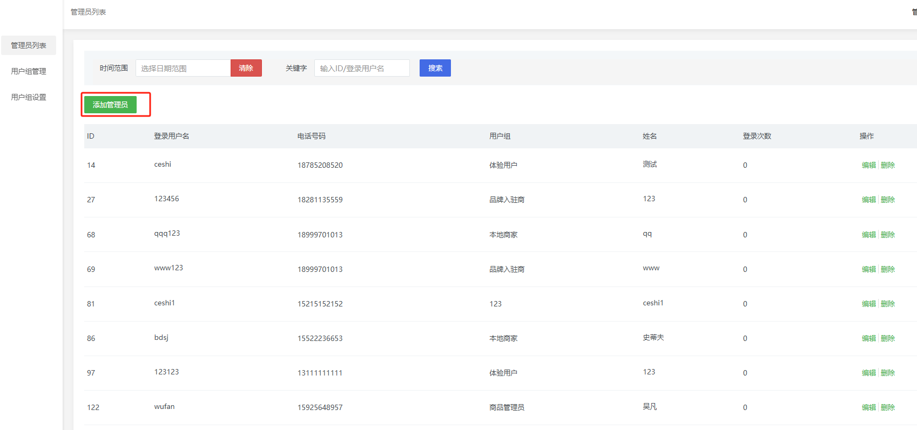The height and width of the screenshot is (430, 917).
Task: Delete the 123123 user with ID 97
Action: coord(888,373)
